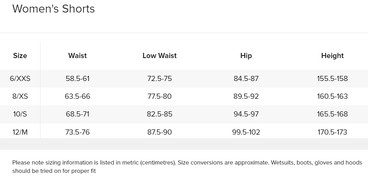Click the Height column header
Viewport: 368px width, 176px height.
coord(332,56)
